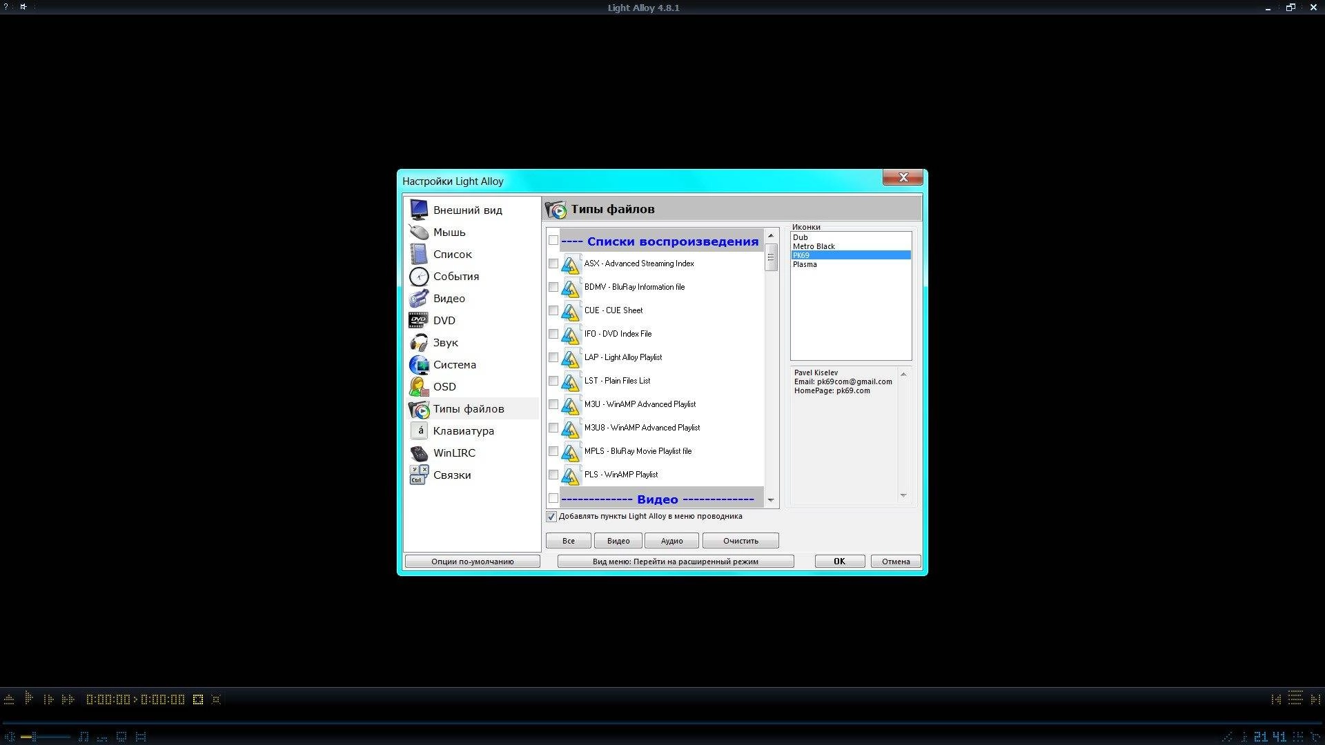The height and width of the screenshot is (745, 1325).
Task: Enable the M3U - WinAMP Advanced Playlist checkbox
Action: 553,404
